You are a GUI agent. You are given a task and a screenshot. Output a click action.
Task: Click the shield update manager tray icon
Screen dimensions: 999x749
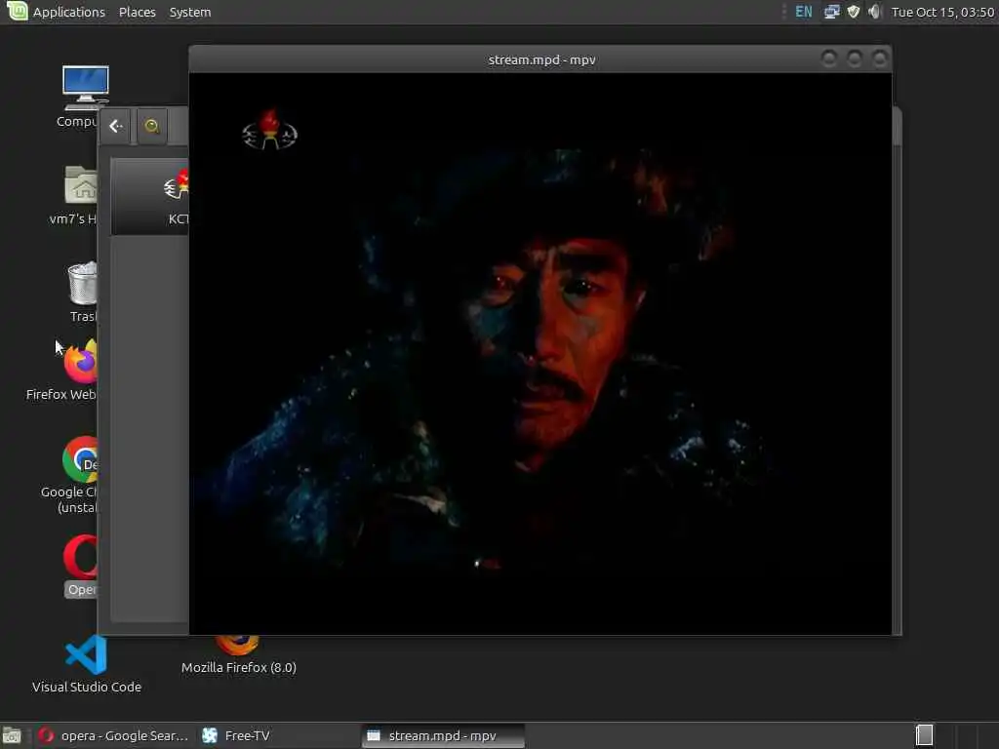tap(853, 12)
